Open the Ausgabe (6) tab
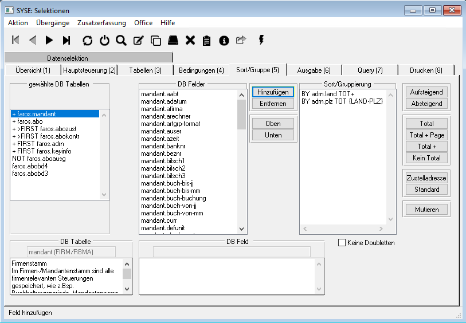 [314, 70]
